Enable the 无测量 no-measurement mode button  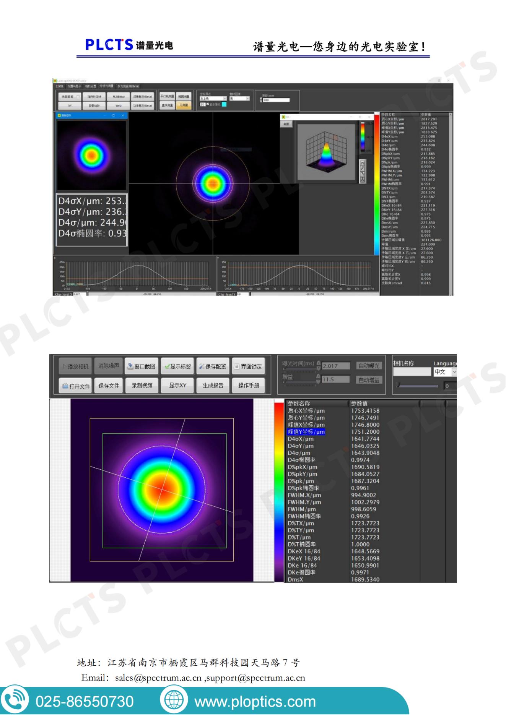[184, 105]
